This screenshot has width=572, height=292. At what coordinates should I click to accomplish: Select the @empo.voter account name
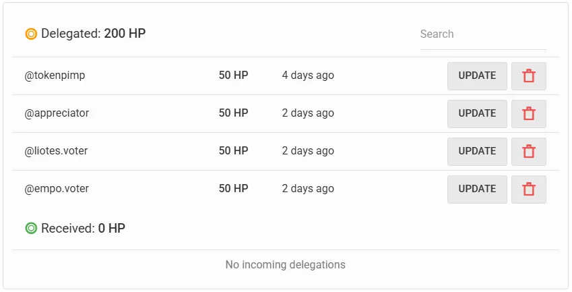[57, 189]
